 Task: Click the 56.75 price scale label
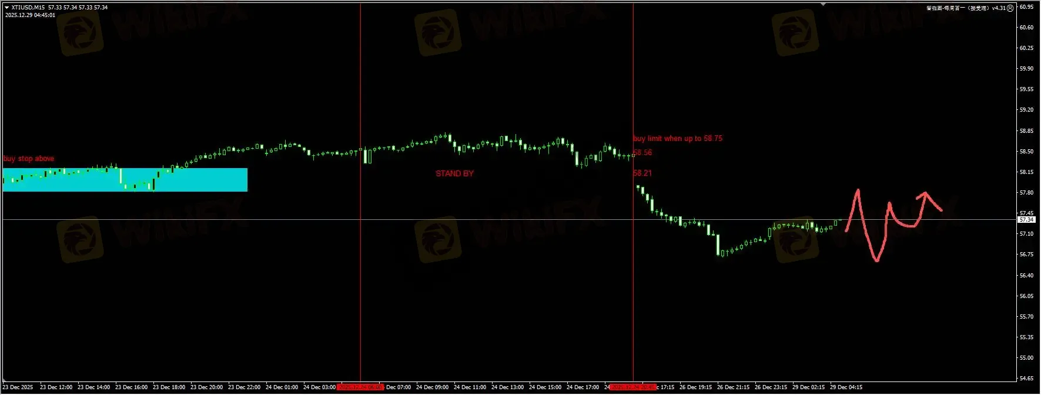click(1026, 255)
